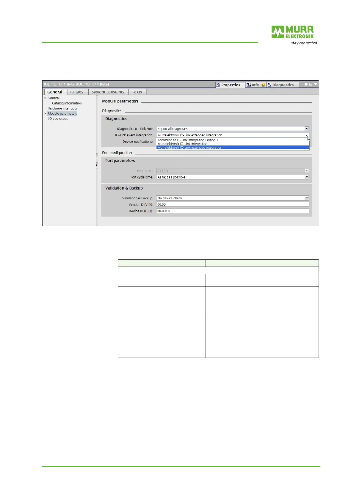Viewport: 354px width, 501px height.
Task: Click the float window icon in header
Action: (306, 84)
